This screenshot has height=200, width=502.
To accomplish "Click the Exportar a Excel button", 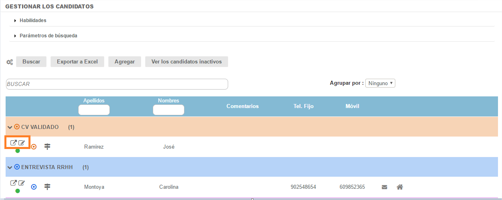I will point(77,62).
